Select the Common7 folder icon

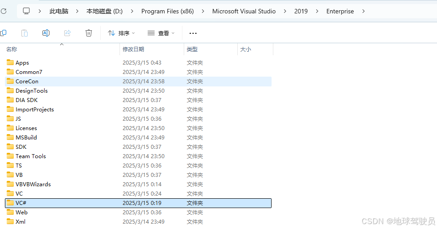pyautogui.click(x=10, y=72)
